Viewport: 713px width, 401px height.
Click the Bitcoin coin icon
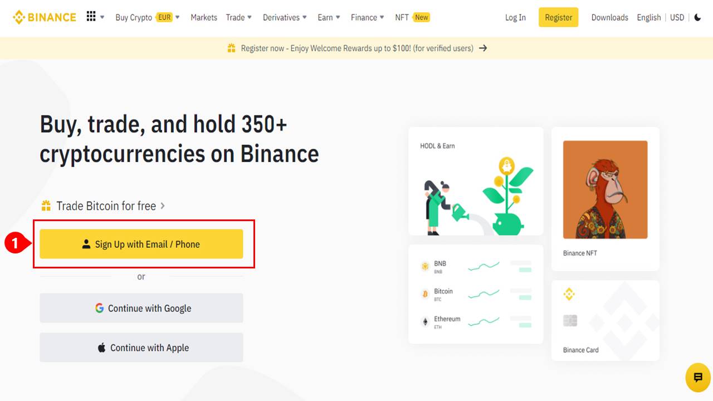(425, 294)
